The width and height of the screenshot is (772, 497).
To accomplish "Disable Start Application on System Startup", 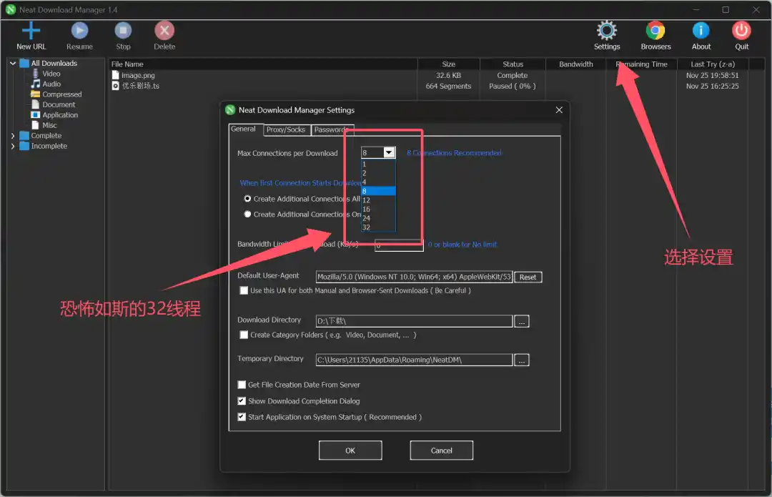I will pyautogui.click(x=242, y=417).
